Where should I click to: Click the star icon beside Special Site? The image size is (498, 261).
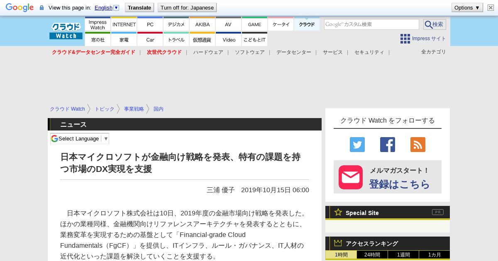point(338,212)
